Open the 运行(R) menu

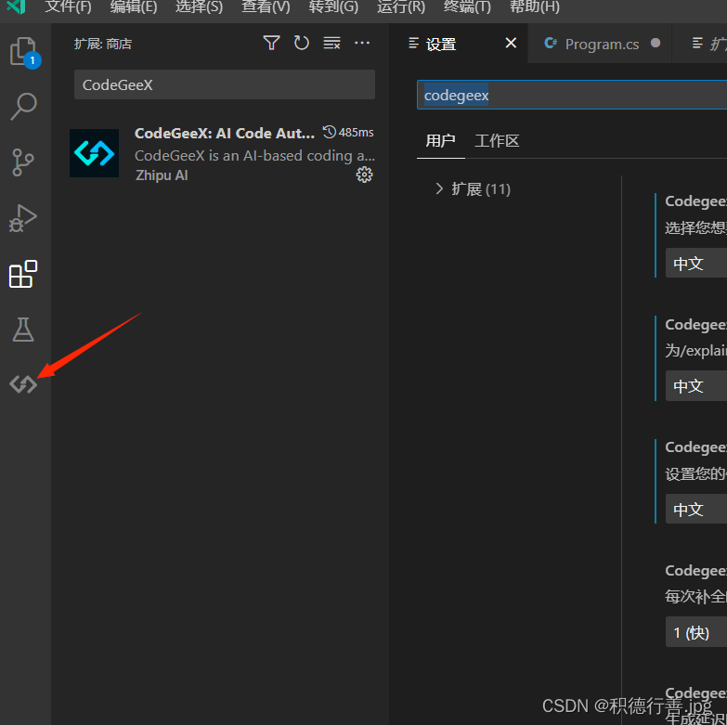coord(400,6)
